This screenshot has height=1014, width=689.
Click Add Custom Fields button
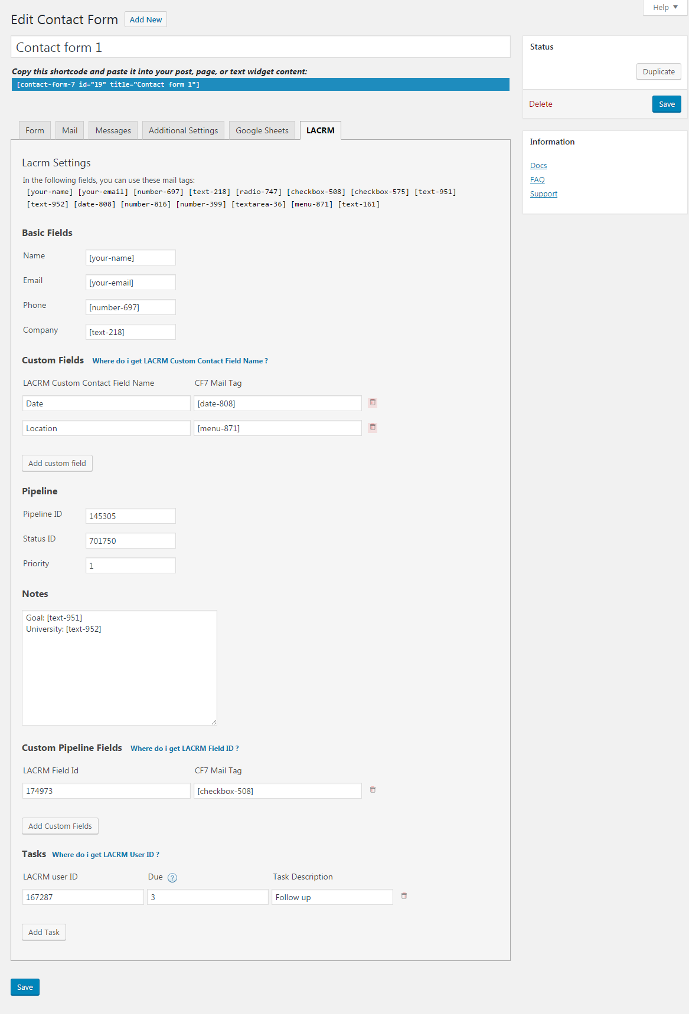(x=60, y=826)
